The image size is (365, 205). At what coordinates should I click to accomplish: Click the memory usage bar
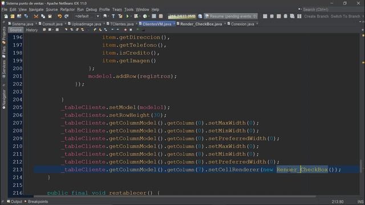[x=182, y=17]
